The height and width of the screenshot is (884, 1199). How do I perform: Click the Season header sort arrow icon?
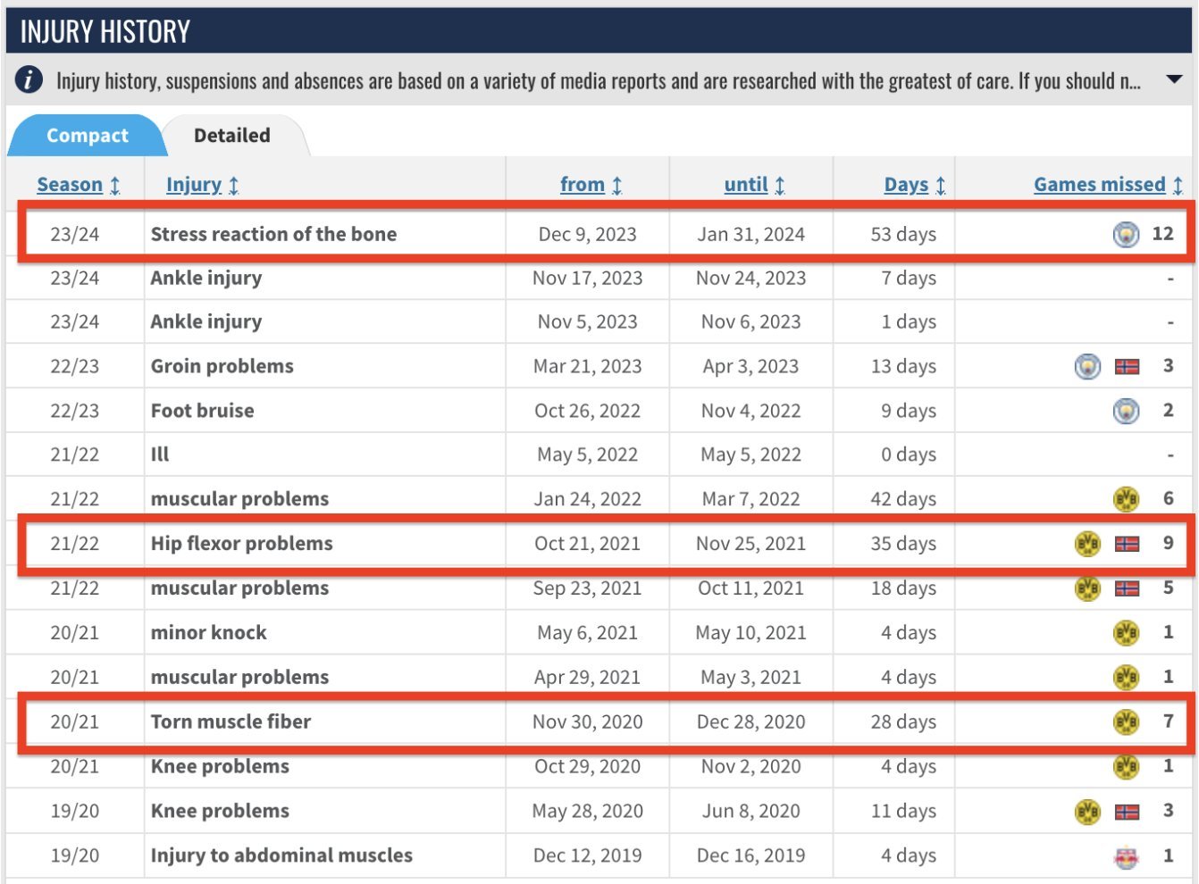tap(114, 186)
